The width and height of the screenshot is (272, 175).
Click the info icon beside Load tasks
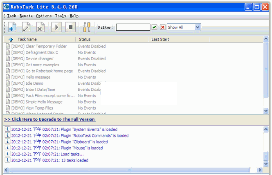coord(7,154)
